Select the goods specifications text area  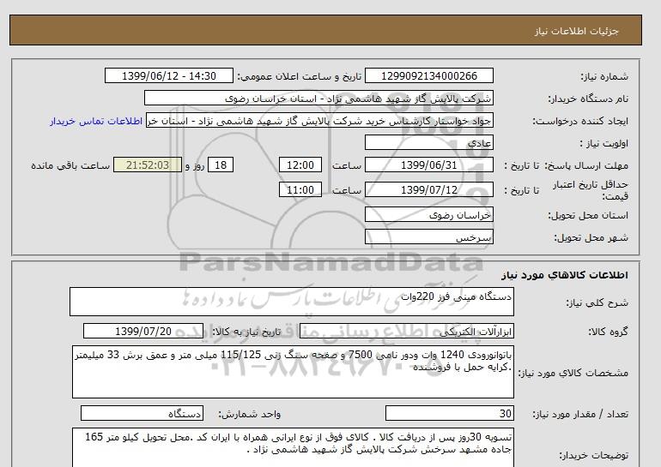pyautogui.click(x=293, y=372)
